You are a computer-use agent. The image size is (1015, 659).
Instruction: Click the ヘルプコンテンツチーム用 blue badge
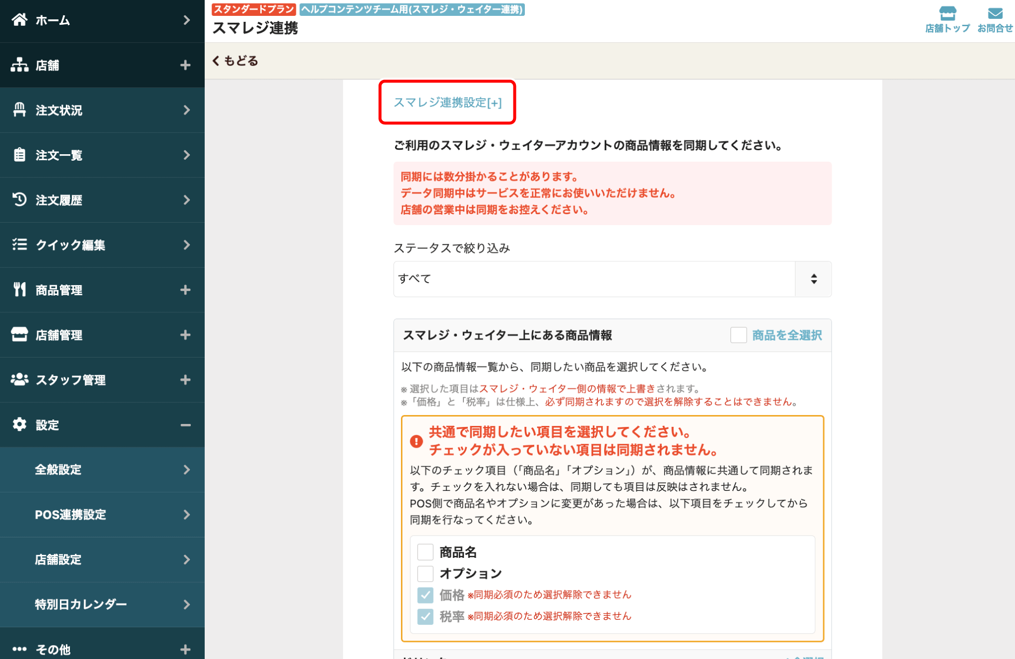pos(412,9)
